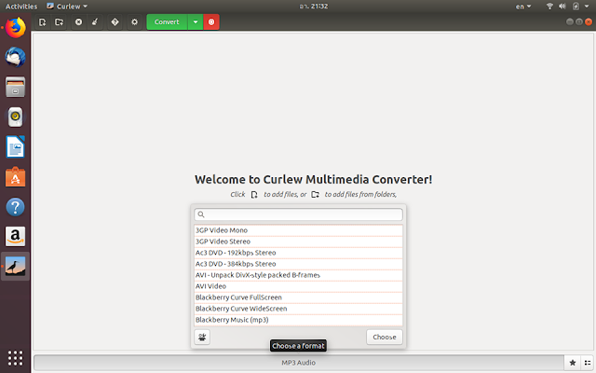Open Help from the dock
This screenshot has width=596, height=373.
pos(15,207)
